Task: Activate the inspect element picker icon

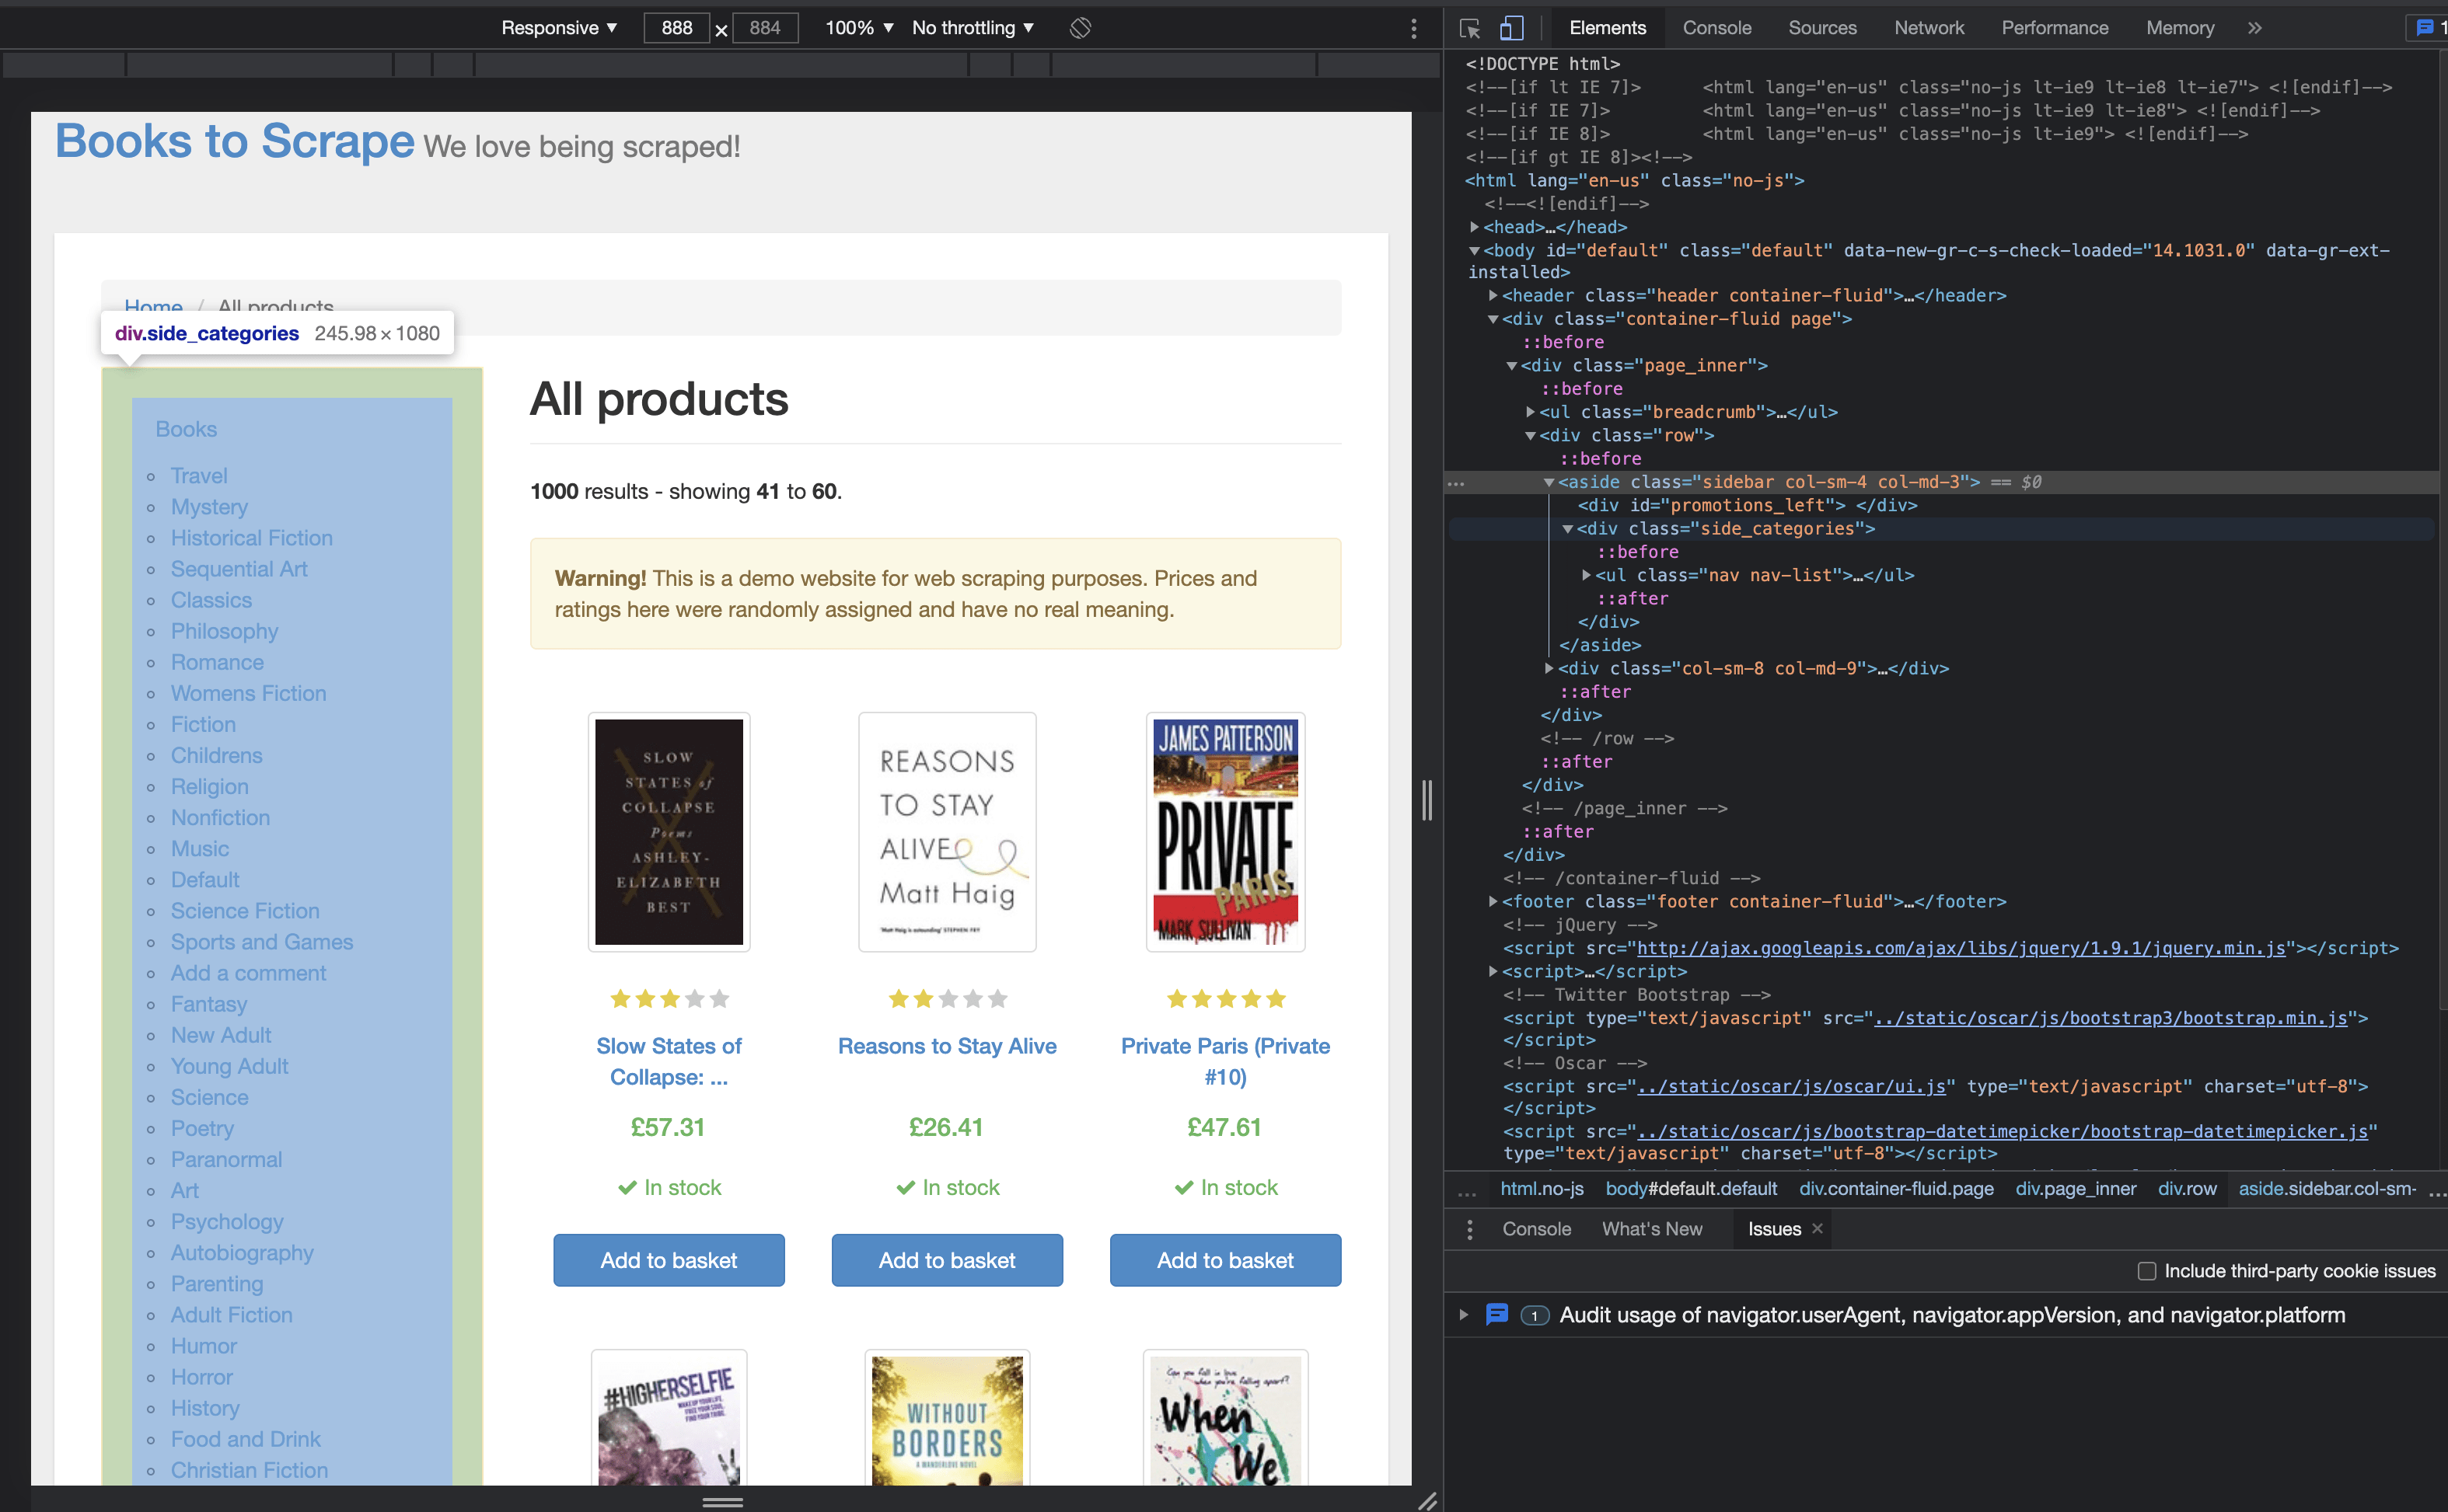Action: click(x=1469, y=28)
